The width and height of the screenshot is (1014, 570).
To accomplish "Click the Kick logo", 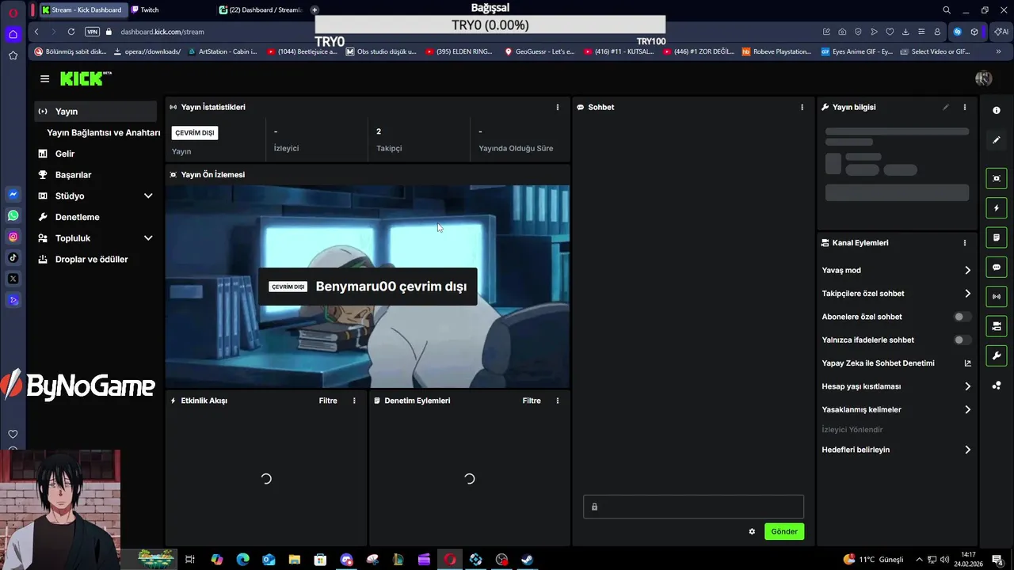I will (85, 78).
